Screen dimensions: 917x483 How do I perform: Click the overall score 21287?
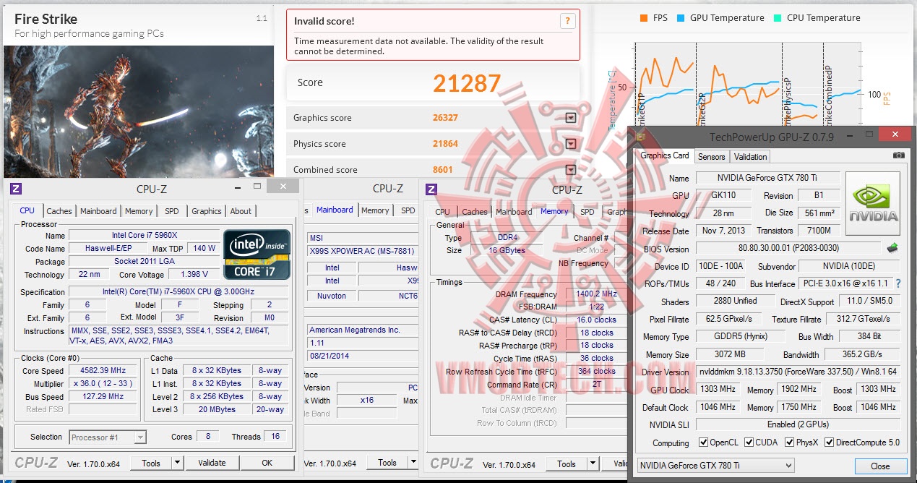(467, 83)
